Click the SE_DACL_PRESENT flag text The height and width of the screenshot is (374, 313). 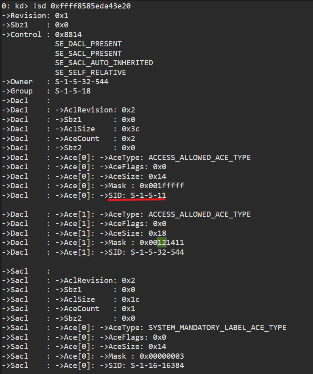click(x=88, y=44)
